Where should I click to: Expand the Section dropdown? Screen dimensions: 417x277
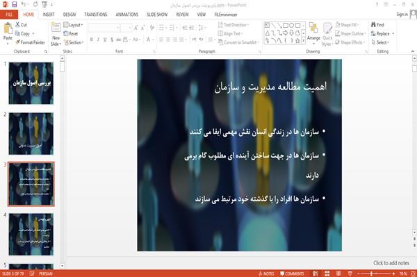click(74, 42)
